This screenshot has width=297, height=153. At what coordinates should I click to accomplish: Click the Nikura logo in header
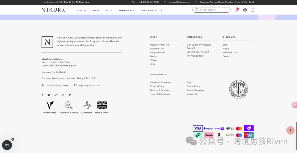pyautogui.click(x=53, y=10)
